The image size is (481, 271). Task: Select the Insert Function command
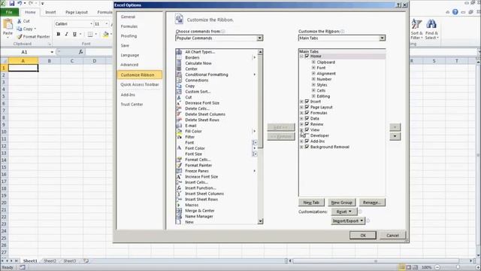[x=201, y=188]
